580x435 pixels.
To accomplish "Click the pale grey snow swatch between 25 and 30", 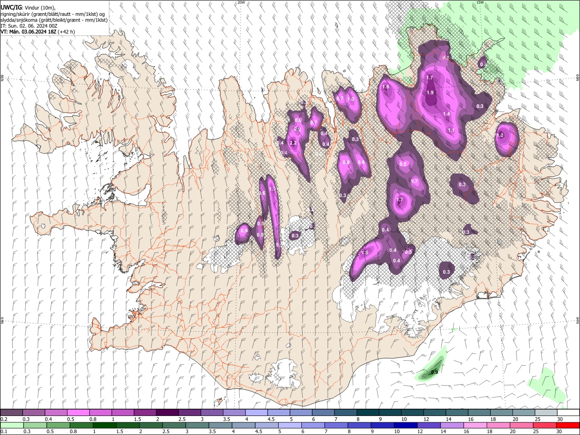I will (x=546, y=413).
